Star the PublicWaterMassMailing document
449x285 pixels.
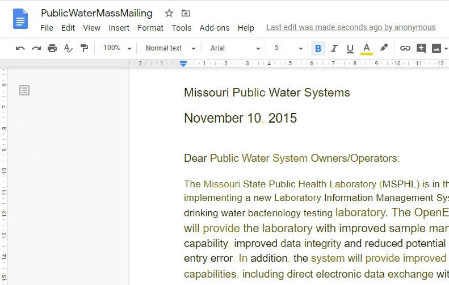(169, 13)
